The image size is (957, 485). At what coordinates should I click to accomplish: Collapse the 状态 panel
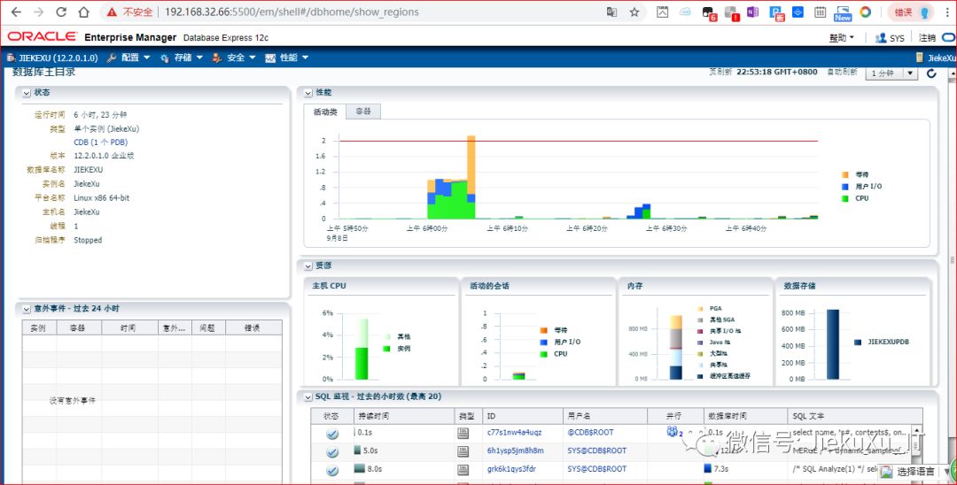click(x=27, y=92)
